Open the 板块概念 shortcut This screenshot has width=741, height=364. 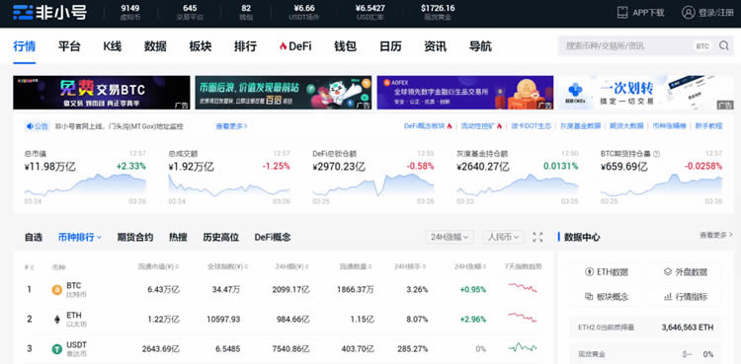(x=607, y=297)
